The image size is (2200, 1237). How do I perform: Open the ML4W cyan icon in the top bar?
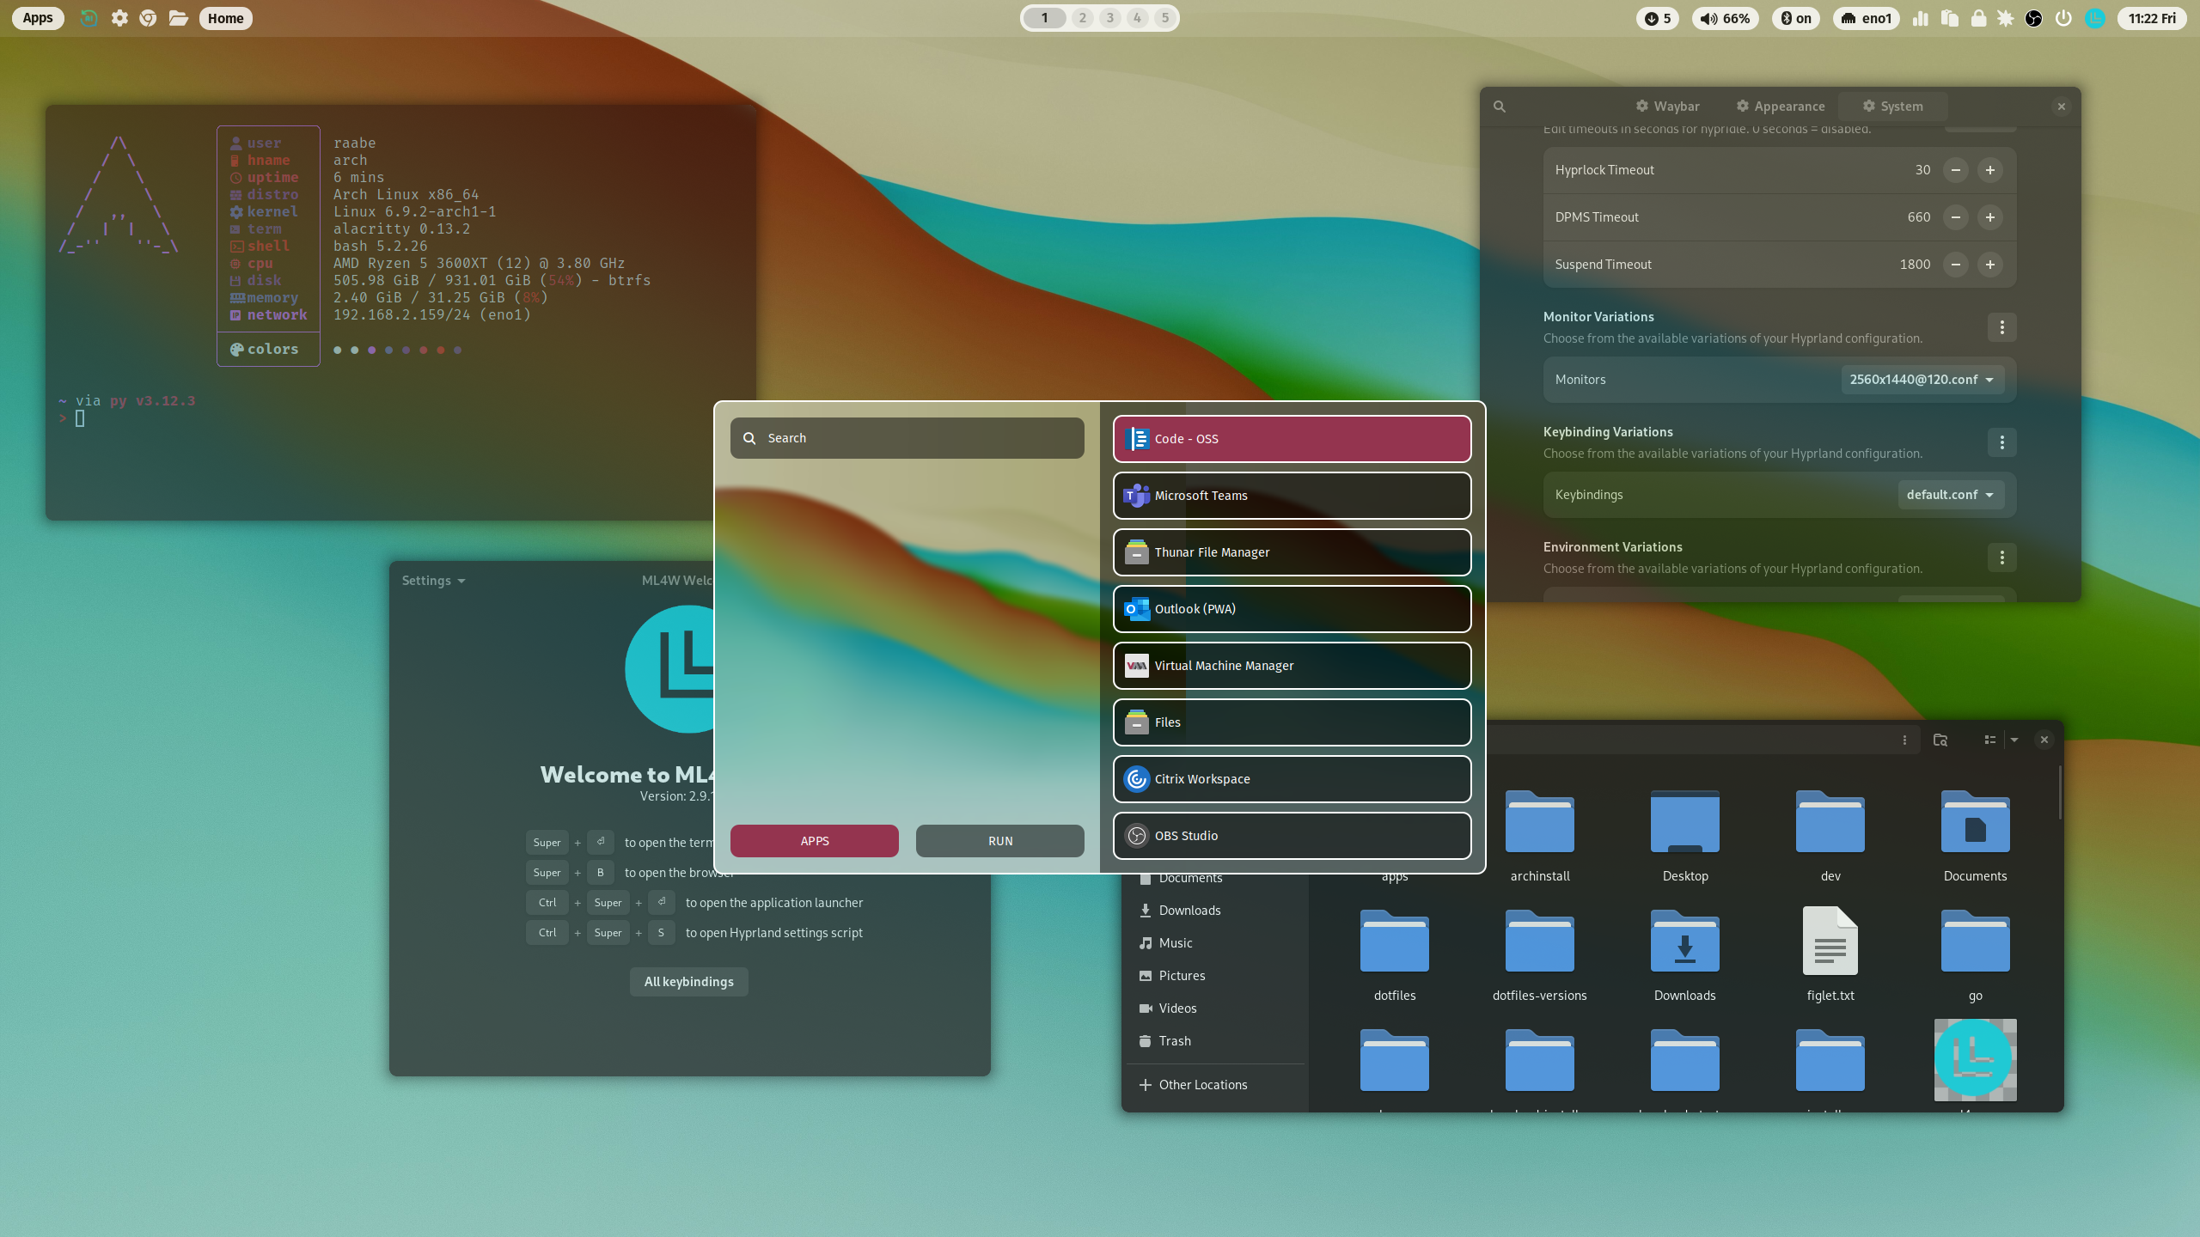(x=2097, y=18)
